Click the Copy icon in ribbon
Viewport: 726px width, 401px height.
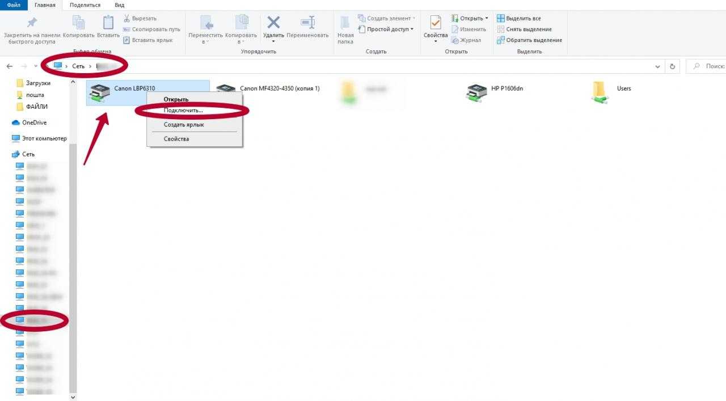[x=78, y=23]
